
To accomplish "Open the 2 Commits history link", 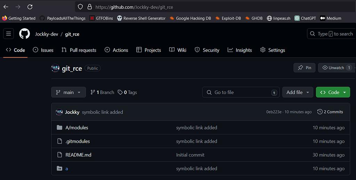I will click(330, 112).
